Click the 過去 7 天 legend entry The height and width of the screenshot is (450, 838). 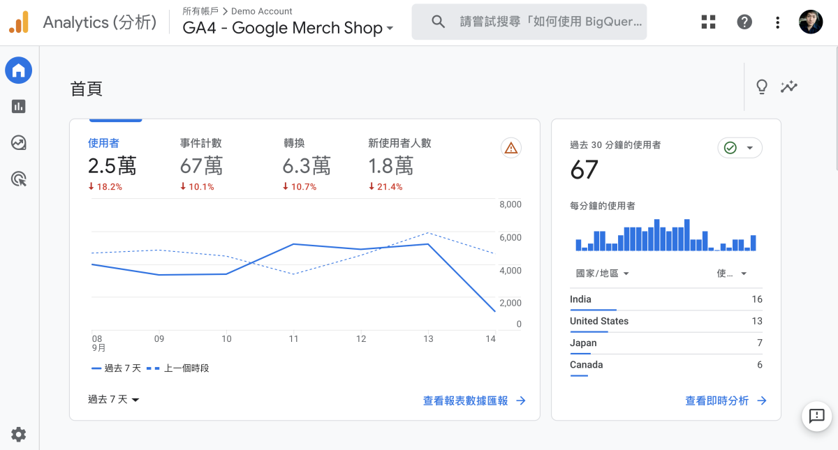coord(116,368)
